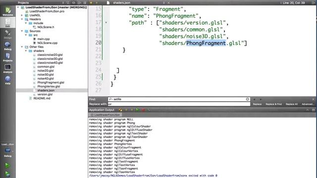Collapse the src folder

coord(26,35)
